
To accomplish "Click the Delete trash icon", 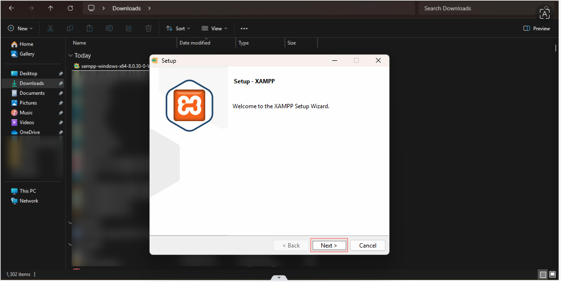I will pyautogui.click(x=149, y=28).
